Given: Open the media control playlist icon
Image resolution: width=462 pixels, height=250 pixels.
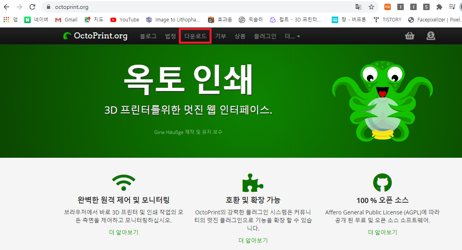Looking at the screenshot, I should 452,7.
